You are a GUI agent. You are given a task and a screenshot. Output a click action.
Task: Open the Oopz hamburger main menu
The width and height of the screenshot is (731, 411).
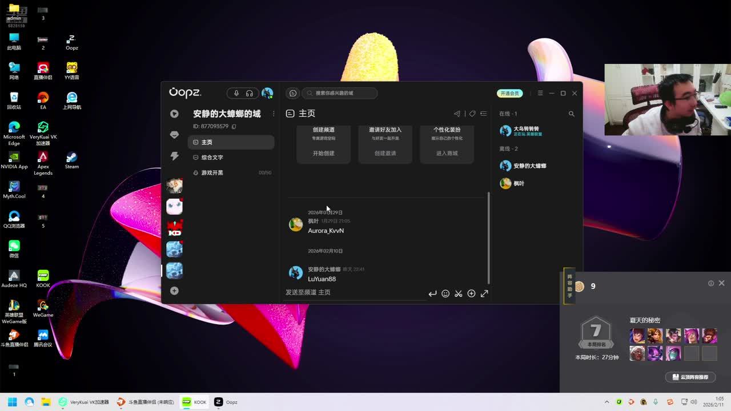(x=540, y=93)
